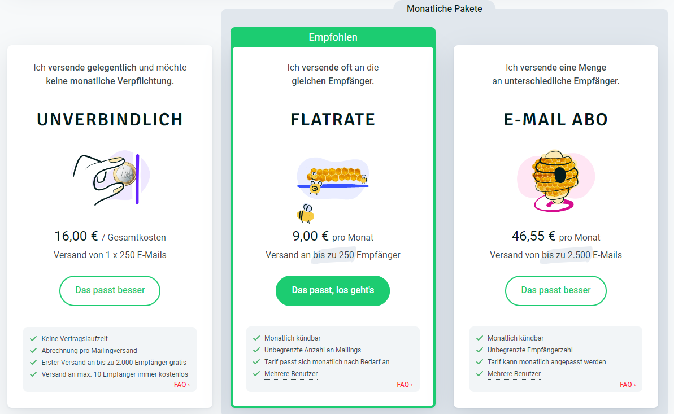Click the checkmark next to Keine Vertragslaufzeit

[33, 339]
